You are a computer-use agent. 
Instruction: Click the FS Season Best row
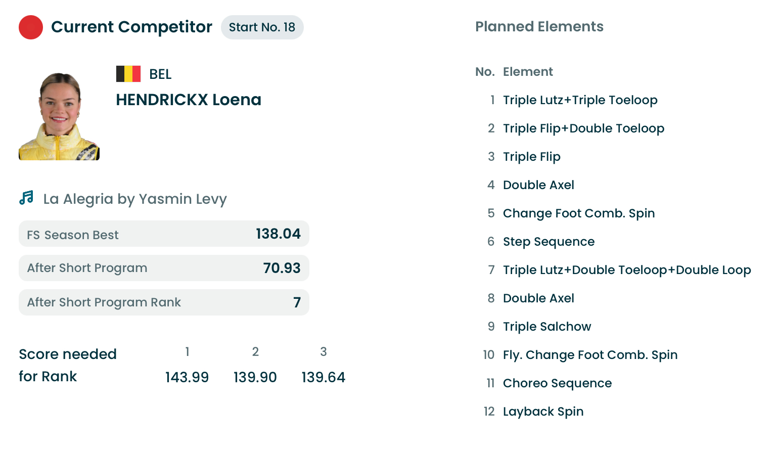(x=164, y=234)
